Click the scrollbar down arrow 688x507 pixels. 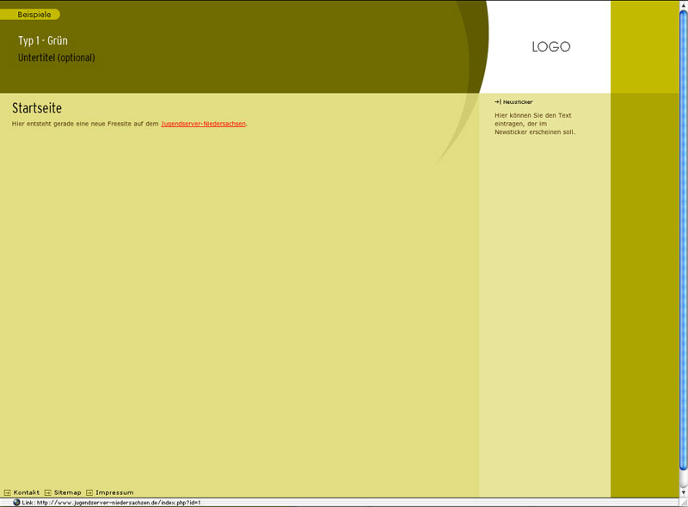click(684, 492)
